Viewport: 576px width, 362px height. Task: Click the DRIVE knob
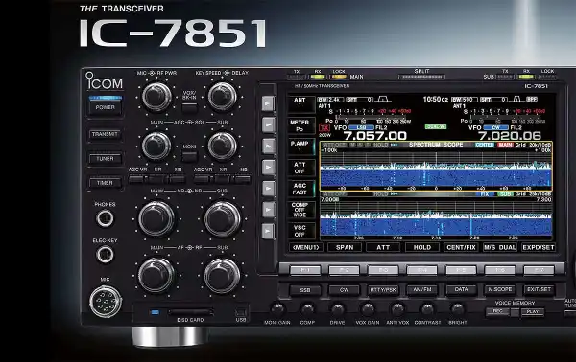point(338,309)
